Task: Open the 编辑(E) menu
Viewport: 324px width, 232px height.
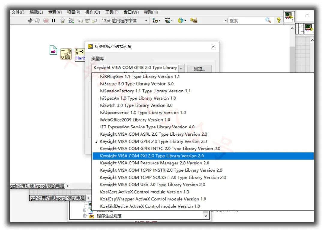Action: [x=36, y=12]
